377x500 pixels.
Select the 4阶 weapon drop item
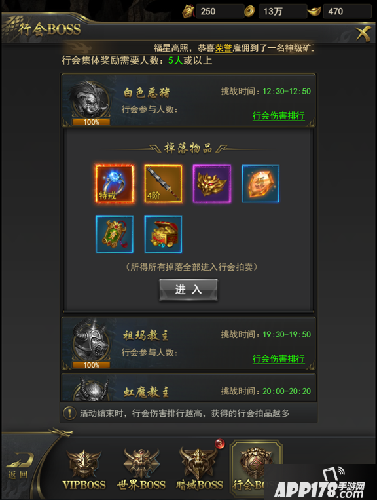(x=163, y=183)
